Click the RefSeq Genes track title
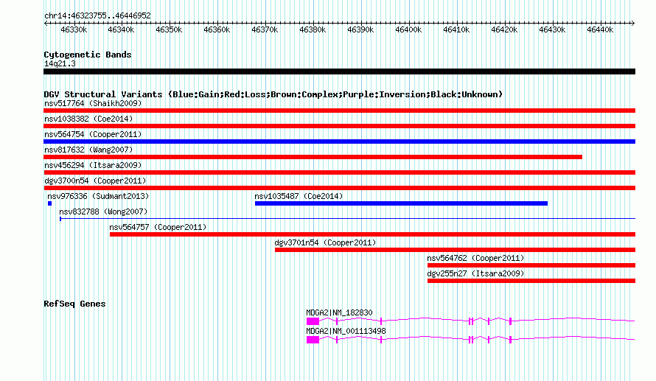Viewport: 656px width, 381px height. tap(74, 304)
